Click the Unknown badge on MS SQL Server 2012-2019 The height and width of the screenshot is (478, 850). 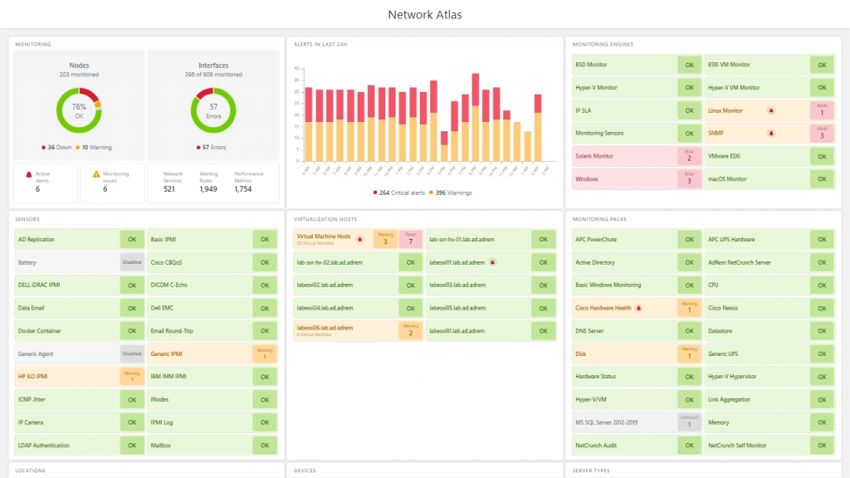(688, 422)
